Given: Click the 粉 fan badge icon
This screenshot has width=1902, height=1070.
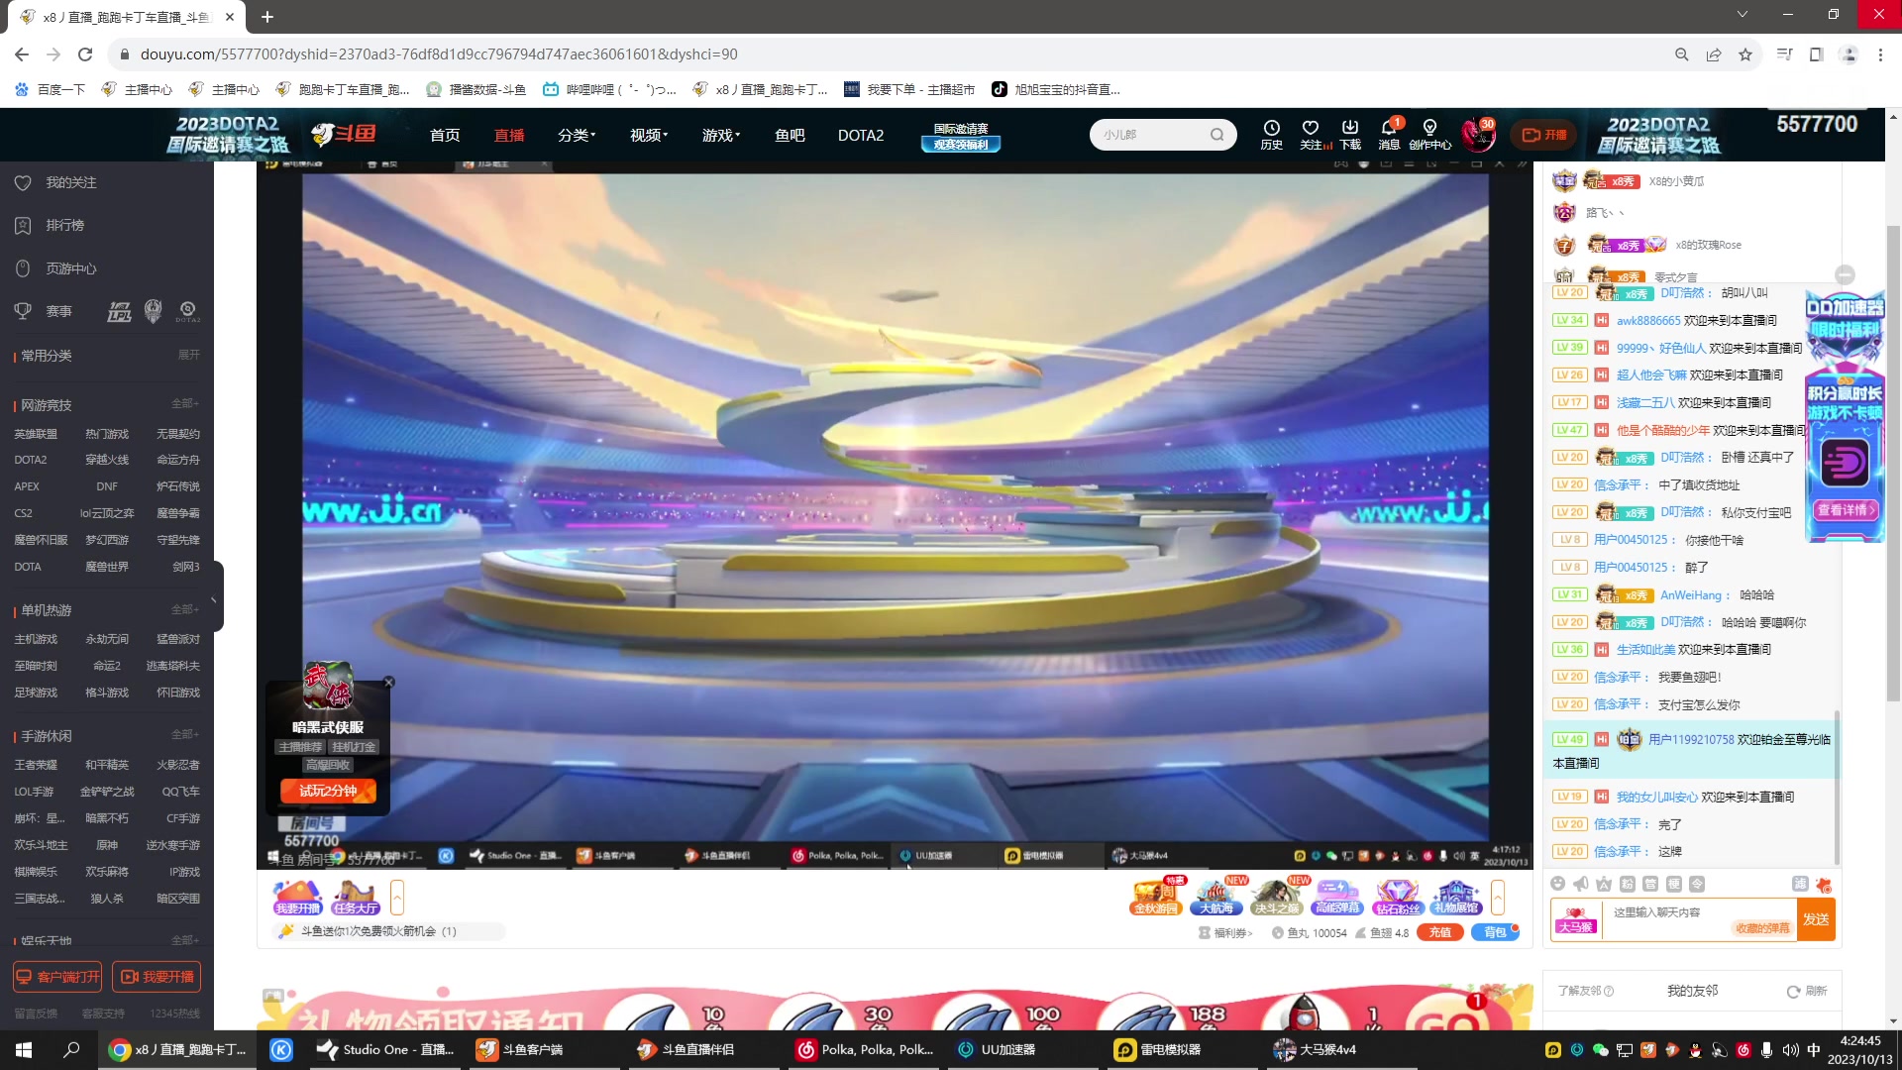Looking at the screenshot, I should coord(1628,884).
